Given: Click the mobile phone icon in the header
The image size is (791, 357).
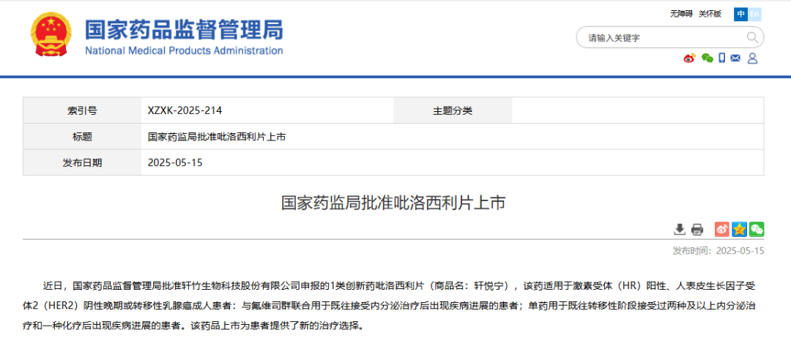Looking at the screenshot, I should coord(722,59).
